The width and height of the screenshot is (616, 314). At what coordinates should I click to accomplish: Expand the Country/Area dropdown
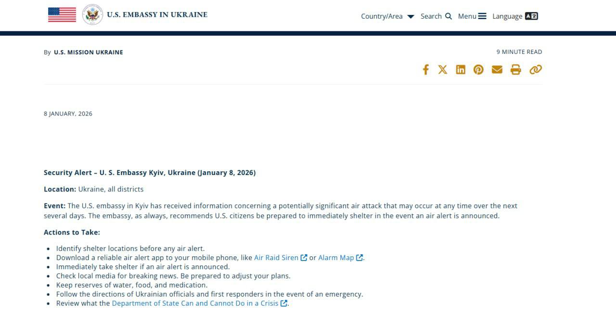click(x=387, y=16)
